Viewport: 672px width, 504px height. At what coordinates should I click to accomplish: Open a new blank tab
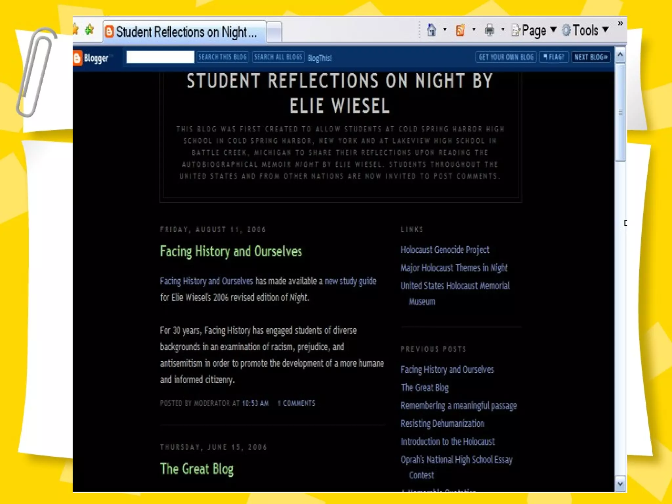point(274,32)
